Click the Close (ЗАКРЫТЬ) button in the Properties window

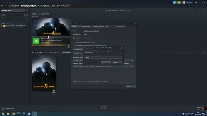(x=131, y=87)
